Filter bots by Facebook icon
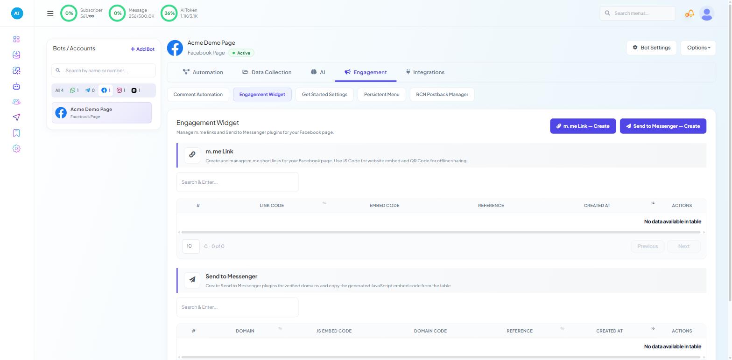The height and width of the screenshot is (360, 732). pos(106,90)
